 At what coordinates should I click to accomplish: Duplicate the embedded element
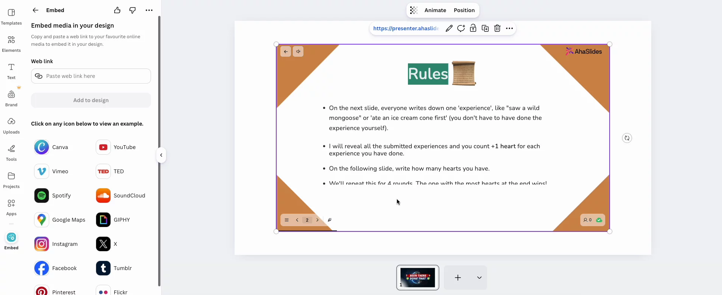485,28
